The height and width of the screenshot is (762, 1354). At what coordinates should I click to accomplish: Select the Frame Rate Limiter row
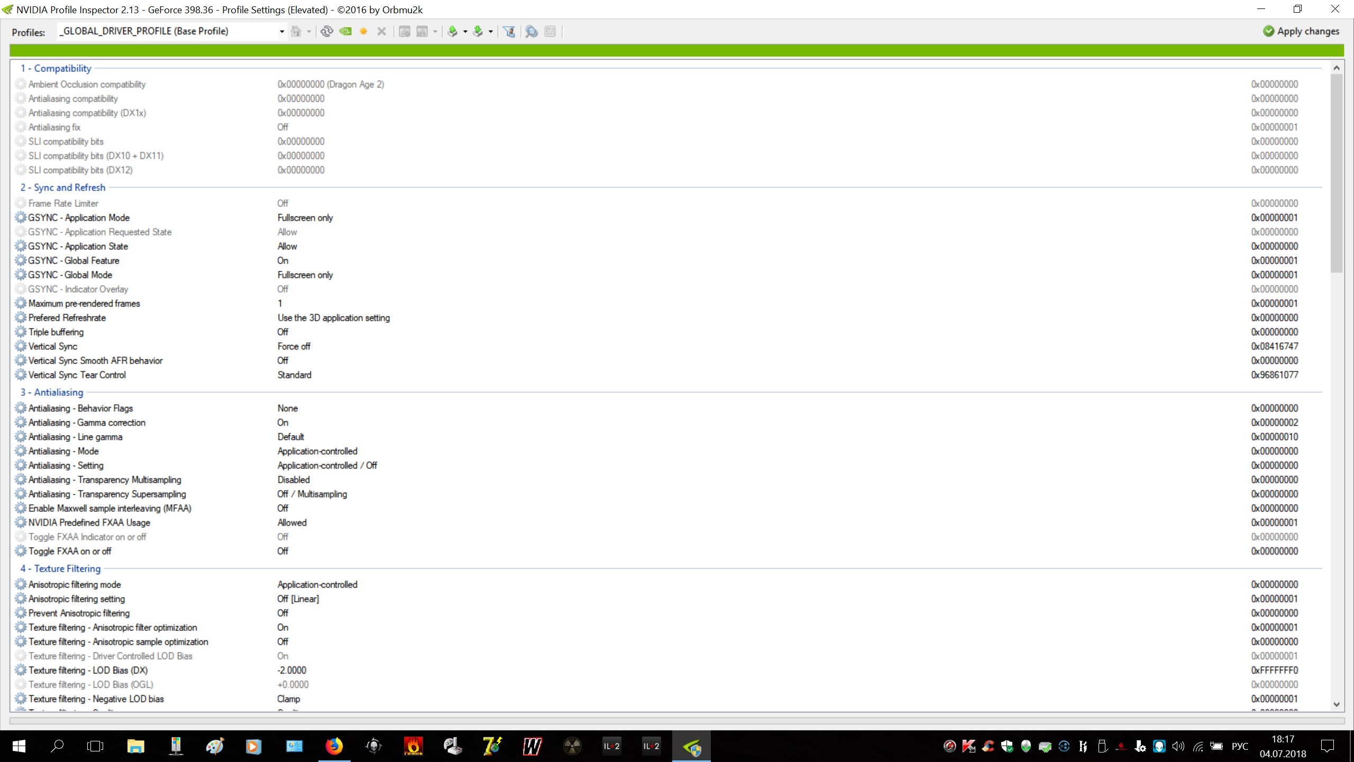[669, 203]
